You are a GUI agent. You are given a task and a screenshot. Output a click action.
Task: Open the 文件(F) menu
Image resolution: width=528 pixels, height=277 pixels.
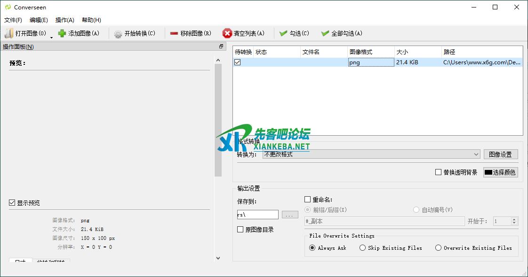pos(13,20)
